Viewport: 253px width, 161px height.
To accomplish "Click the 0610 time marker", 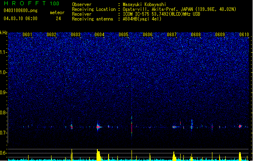I will point(244,34).
